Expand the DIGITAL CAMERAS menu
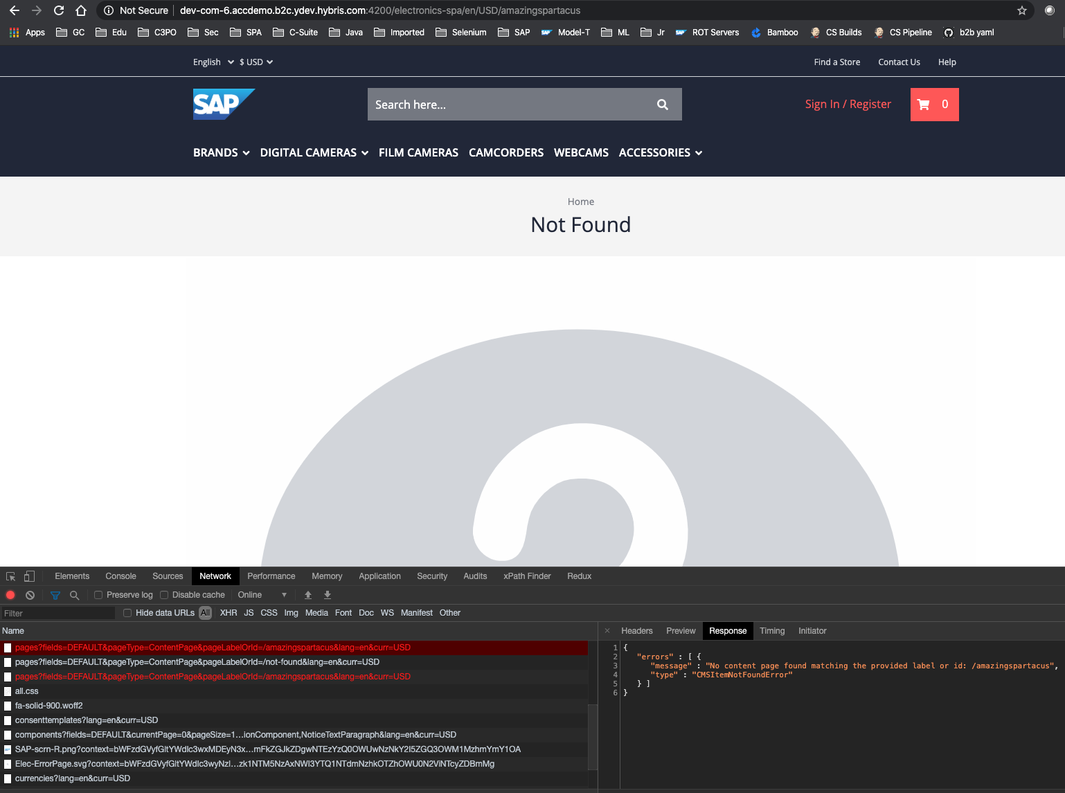The image size is (1065, 793). (314, 152)
